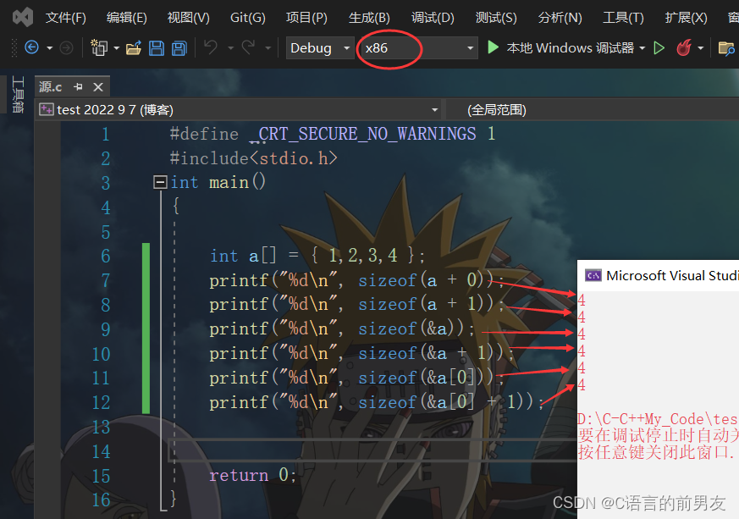Click the redo icon
This screenshot has width=739, height=519.
tap(248, 47)
